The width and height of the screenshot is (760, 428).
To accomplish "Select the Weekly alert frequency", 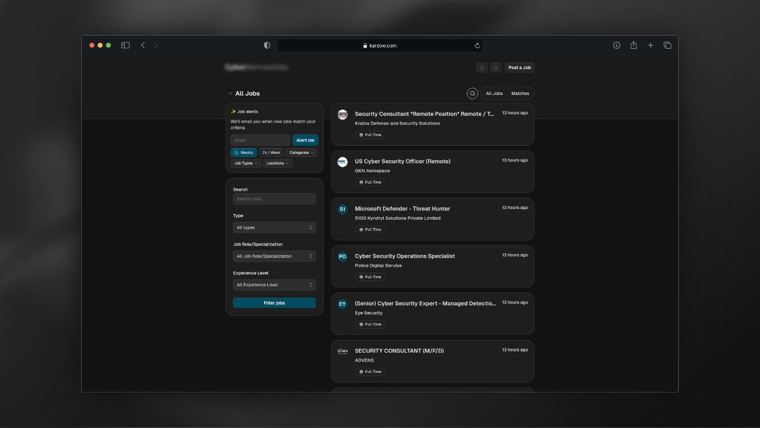I will point(244,153).
